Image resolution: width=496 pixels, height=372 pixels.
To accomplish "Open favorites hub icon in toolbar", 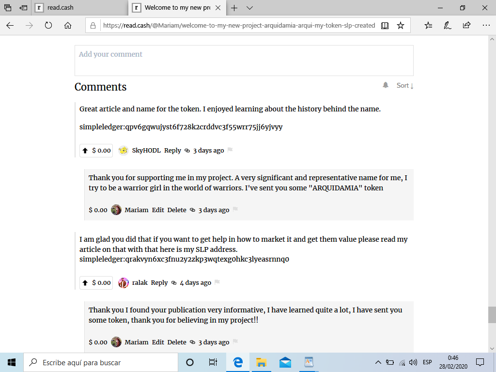I will point(428,26).
